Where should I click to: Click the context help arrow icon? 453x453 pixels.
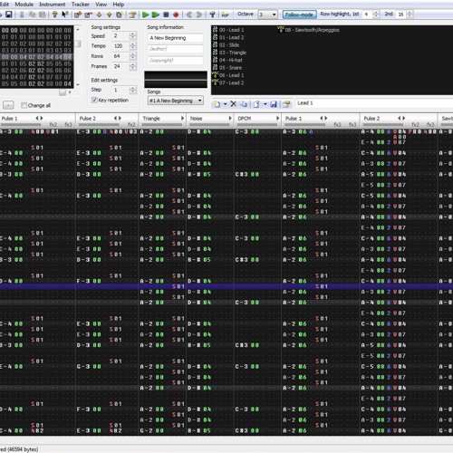point(65,14)
